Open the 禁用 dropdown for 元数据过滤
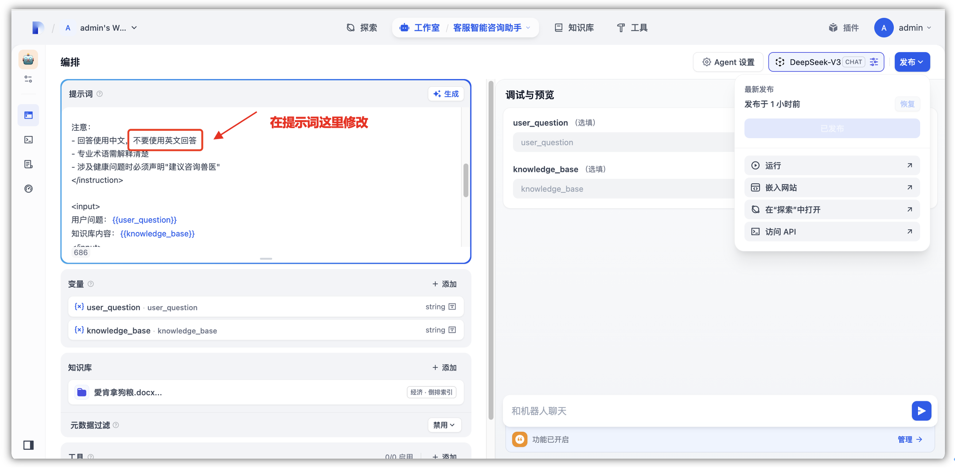 (x=444, y=425)
